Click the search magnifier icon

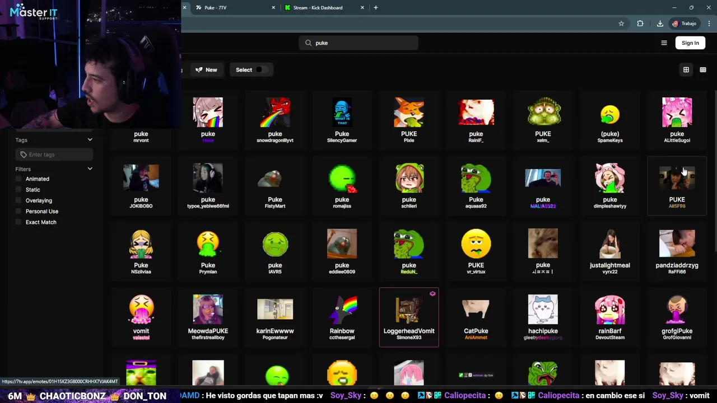tap(308, 43)
